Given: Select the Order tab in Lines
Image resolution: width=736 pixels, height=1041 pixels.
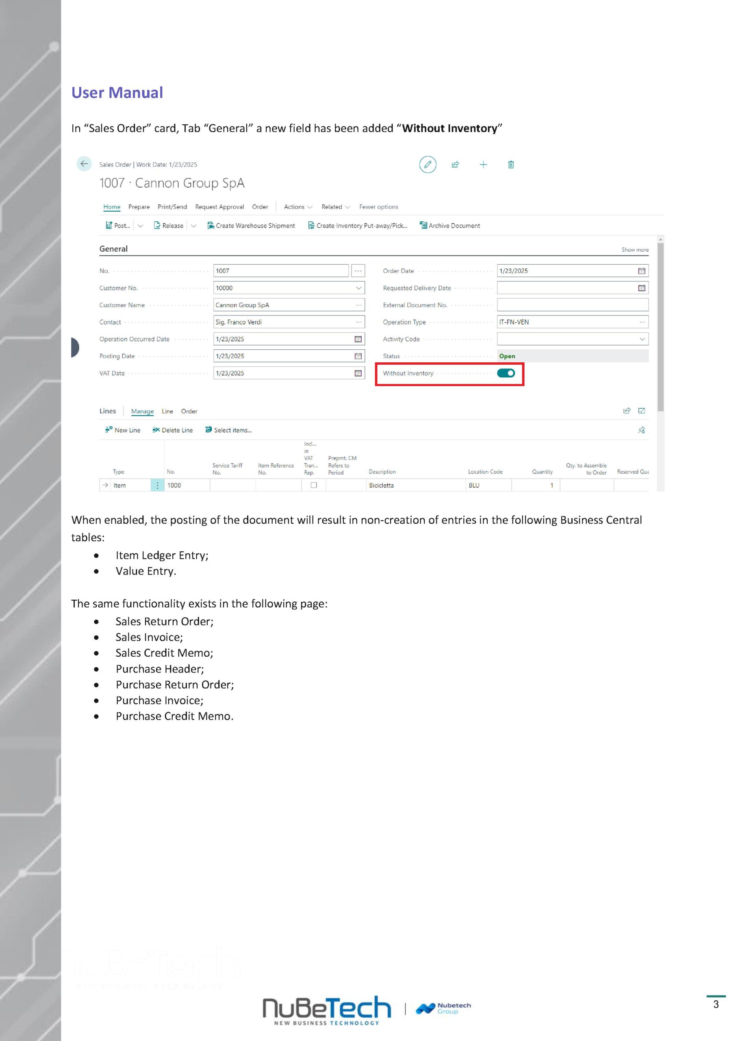Looking at the screenshot, I should click(189, 411).
